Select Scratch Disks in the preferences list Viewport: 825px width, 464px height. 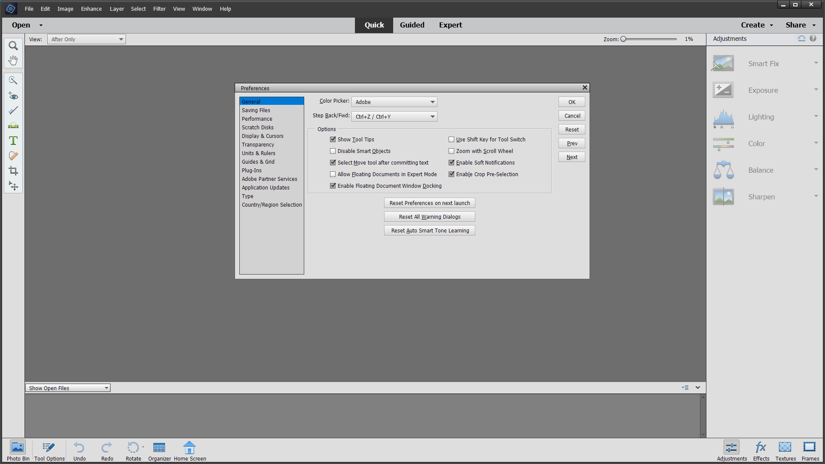pos(257,127)
